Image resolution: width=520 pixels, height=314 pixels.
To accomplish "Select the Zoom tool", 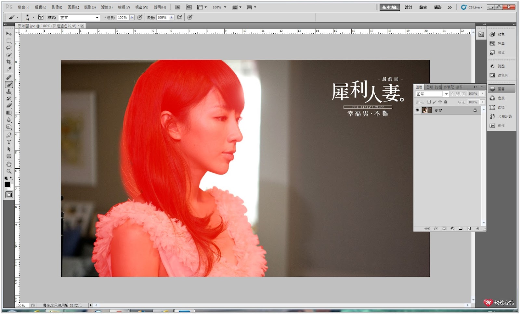I will [x=9, y=171].
